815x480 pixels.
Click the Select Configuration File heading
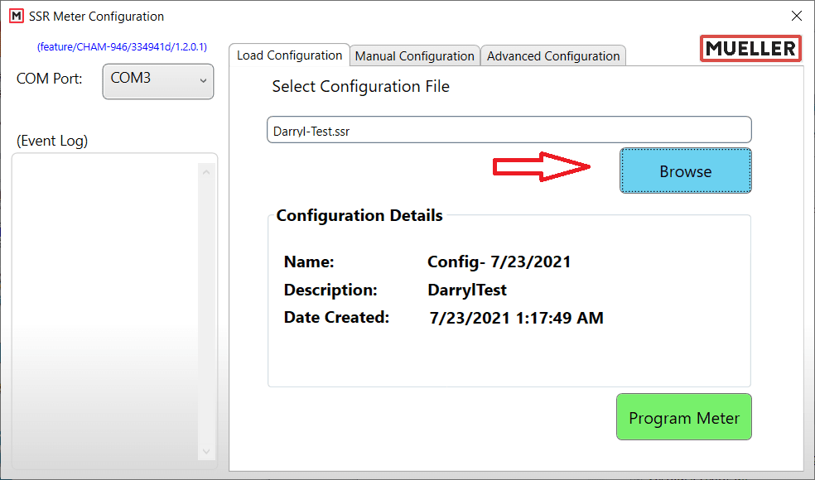click(x=360, y=86)
